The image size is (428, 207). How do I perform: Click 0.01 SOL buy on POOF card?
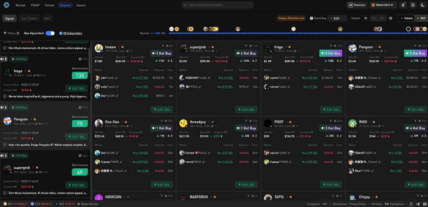331,184
